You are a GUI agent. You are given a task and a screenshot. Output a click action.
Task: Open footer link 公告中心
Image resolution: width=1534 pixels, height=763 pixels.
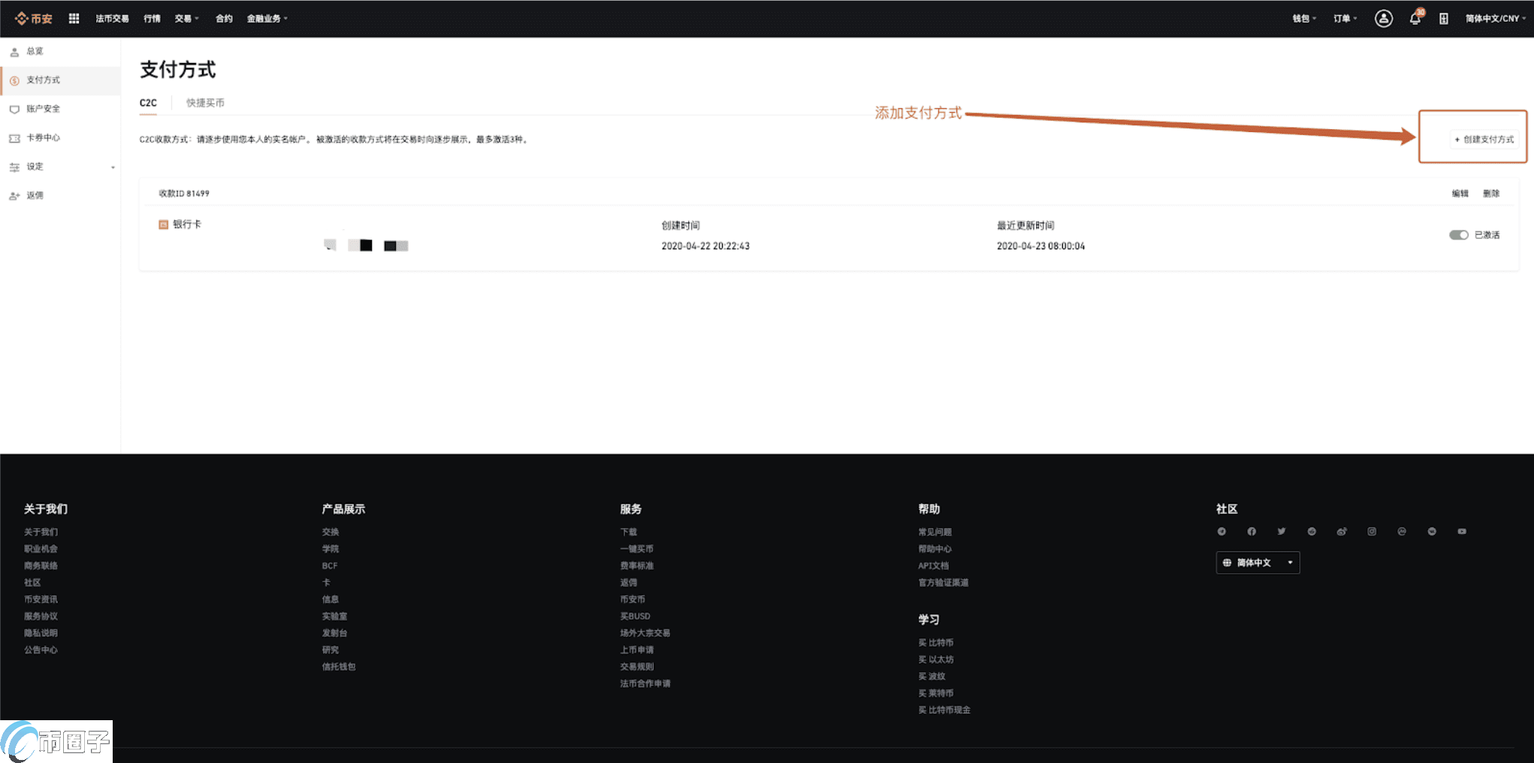click(41, 650)
